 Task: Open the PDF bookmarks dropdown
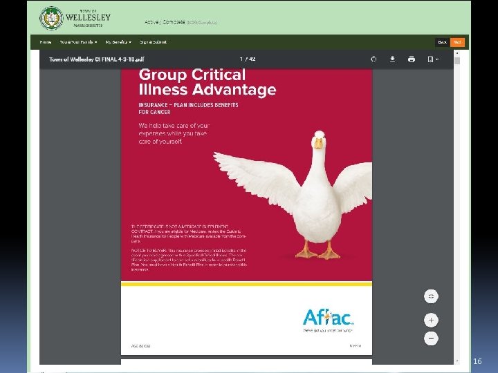pyautogui.click(x=433, y=59)
